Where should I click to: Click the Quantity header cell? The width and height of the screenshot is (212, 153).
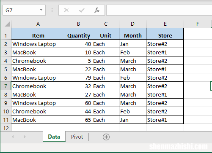[x=78, y=34]
